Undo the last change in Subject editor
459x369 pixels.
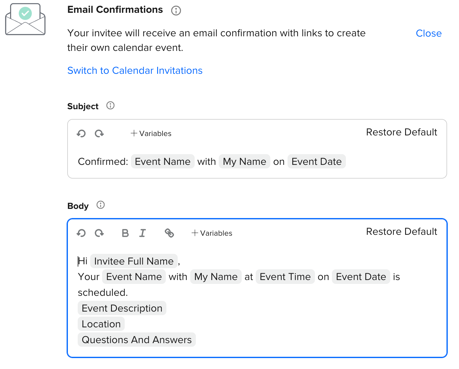coord(81,134)
